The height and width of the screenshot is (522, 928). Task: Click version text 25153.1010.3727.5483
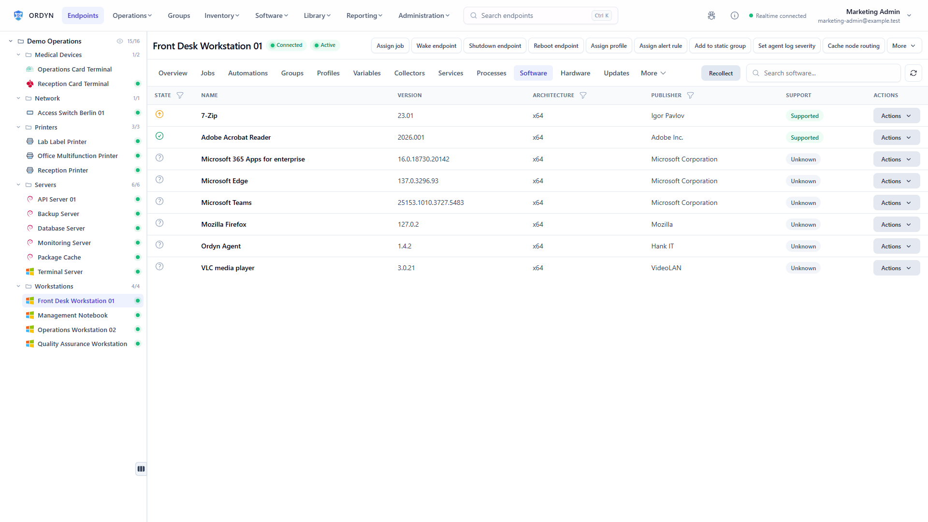431,203
